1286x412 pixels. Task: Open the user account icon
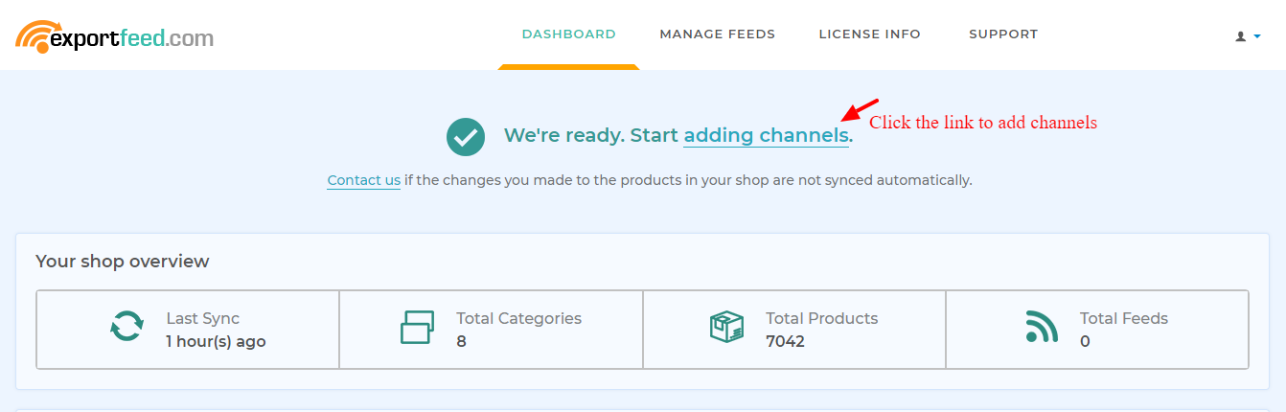pos(1240,35)
